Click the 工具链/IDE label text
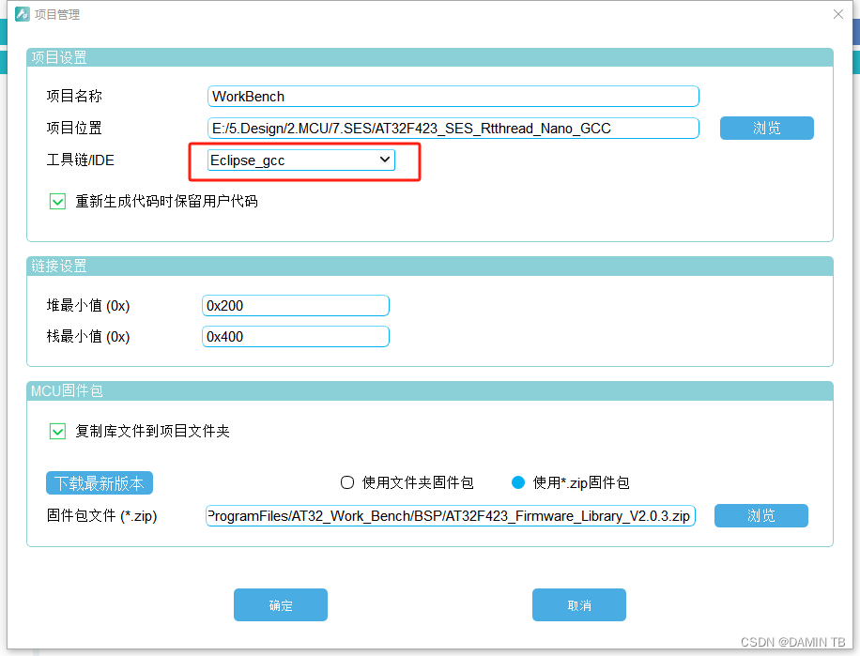Viewport: 860px width, 656px height. [x=81, y=160]
